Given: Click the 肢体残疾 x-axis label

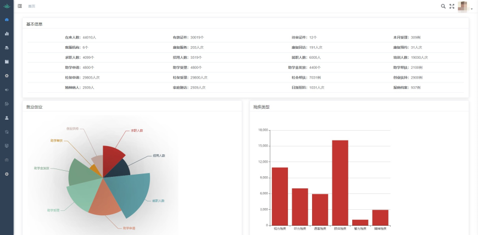Looking at the screenshot, I should click(340, 228).
